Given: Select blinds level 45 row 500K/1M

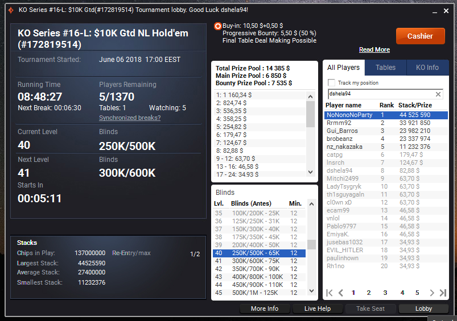Looking at the screenshot, I should click(x=259, y=293).
